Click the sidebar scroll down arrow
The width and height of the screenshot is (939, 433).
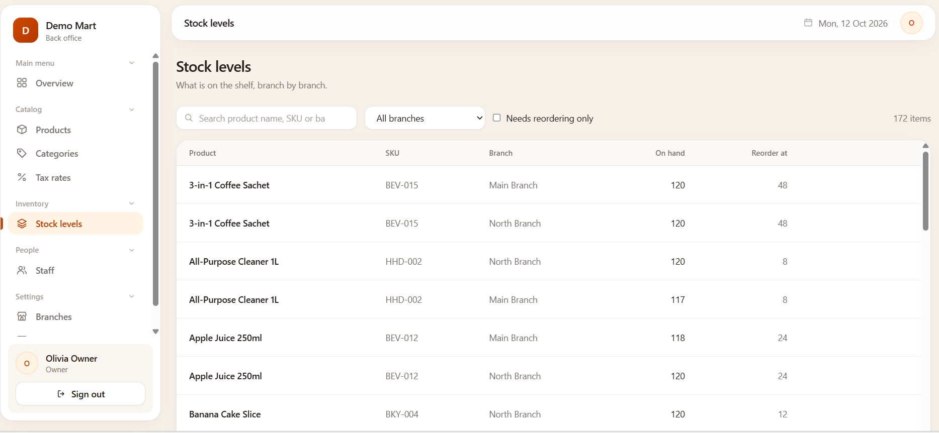click(x=155, y=332)
